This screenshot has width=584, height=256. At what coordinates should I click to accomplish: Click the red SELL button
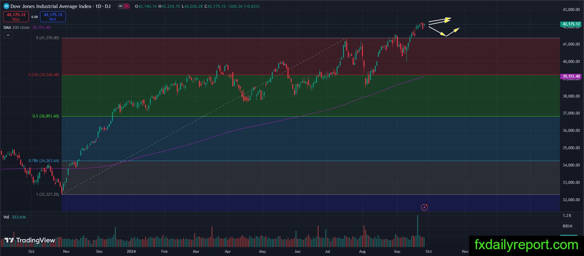pos(16,17)
